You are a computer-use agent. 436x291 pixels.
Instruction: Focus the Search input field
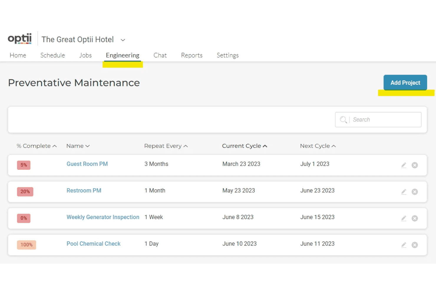pyautogui.click(x=378, y=120)
